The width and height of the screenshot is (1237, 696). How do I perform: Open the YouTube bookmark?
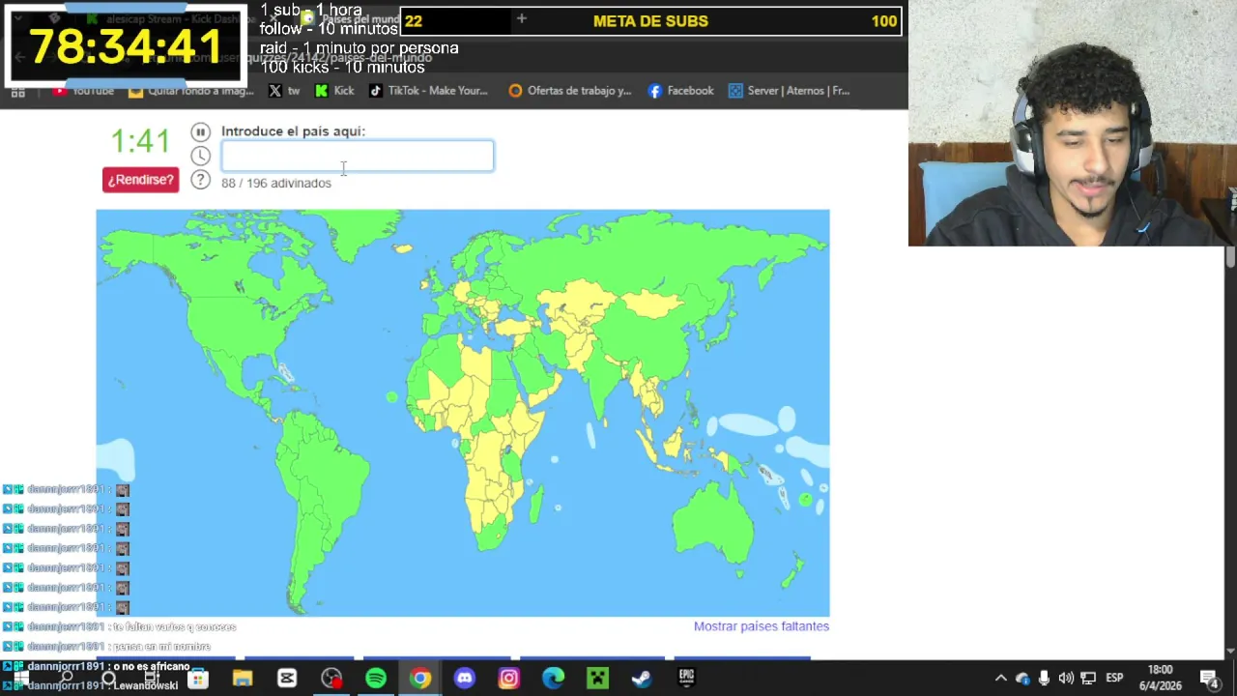coord(84,91)
